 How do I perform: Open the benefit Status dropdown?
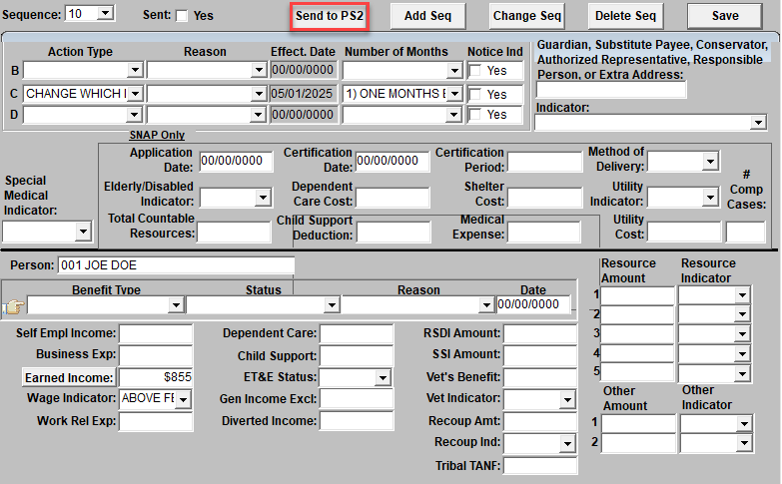click(332, 304)
